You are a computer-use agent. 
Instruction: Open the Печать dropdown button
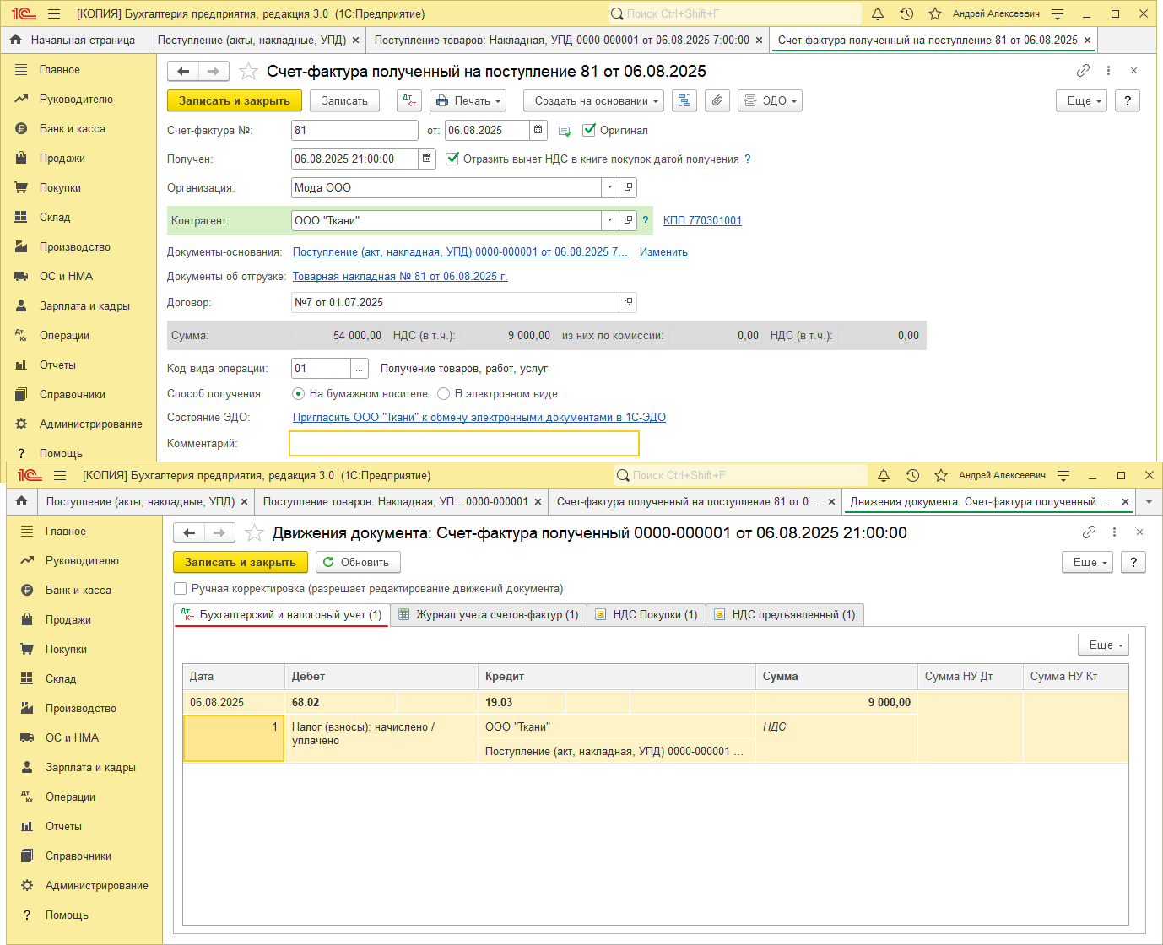click(468, 100)
